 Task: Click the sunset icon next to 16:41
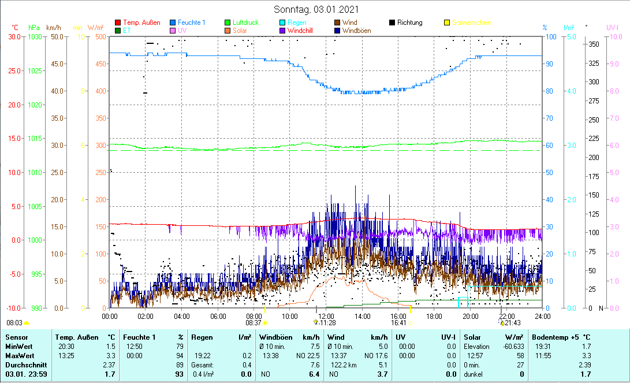point(411,323)
